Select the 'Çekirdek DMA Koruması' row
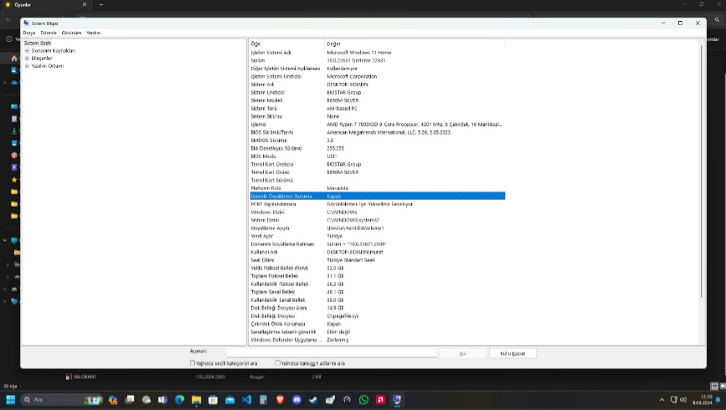The height and width of the screenshot is (410, 726). point(377,324)
